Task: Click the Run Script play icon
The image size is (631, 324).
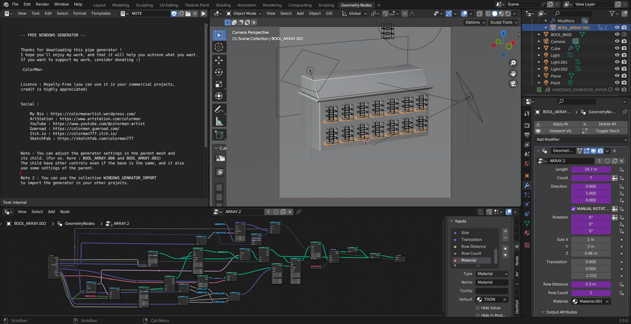Action: click(x=203, y=13)
